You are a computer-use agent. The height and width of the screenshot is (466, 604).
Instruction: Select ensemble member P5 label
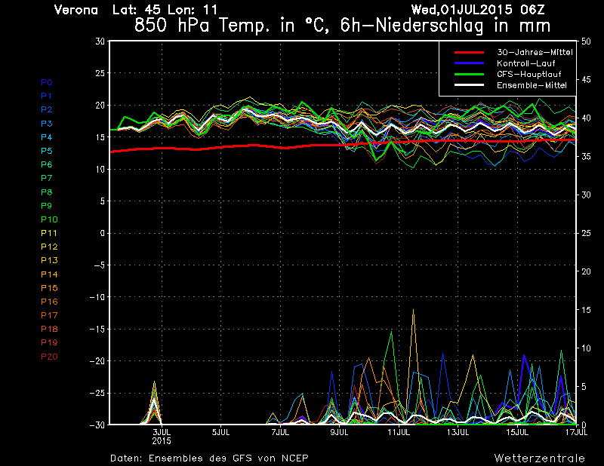coord(46,151)
